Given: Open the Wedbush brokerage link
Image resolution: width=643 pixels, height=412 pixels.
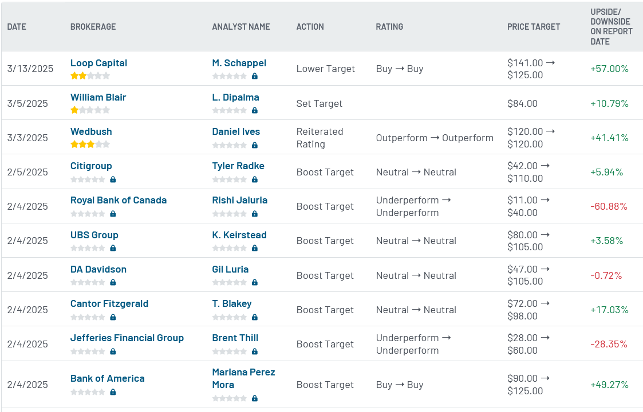Looking at the screenshot, I should click(91, 132).
